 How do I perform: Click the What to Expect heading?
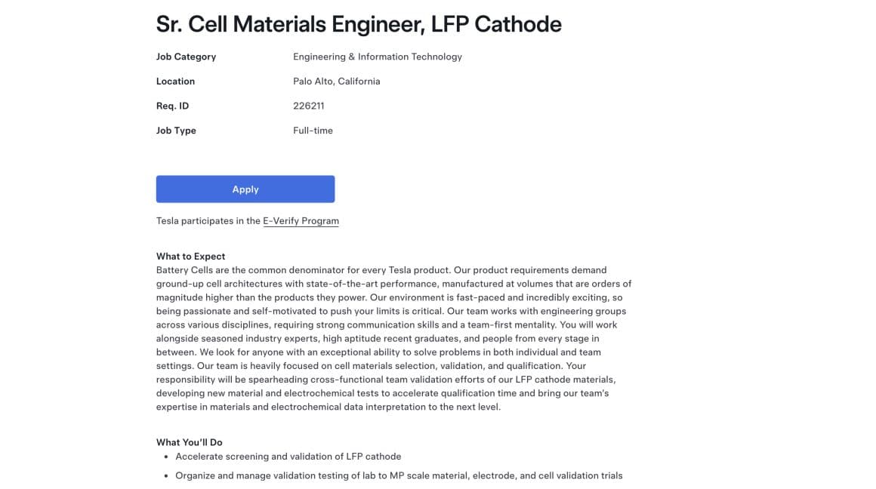(190, 256)
